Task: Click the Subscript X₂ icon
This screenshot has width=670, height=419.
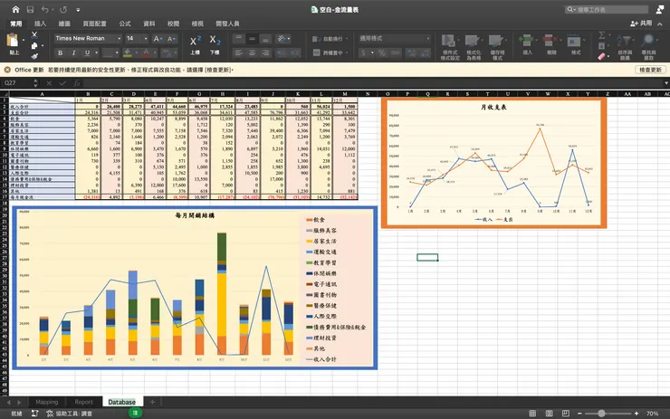Action: point(215,41)
